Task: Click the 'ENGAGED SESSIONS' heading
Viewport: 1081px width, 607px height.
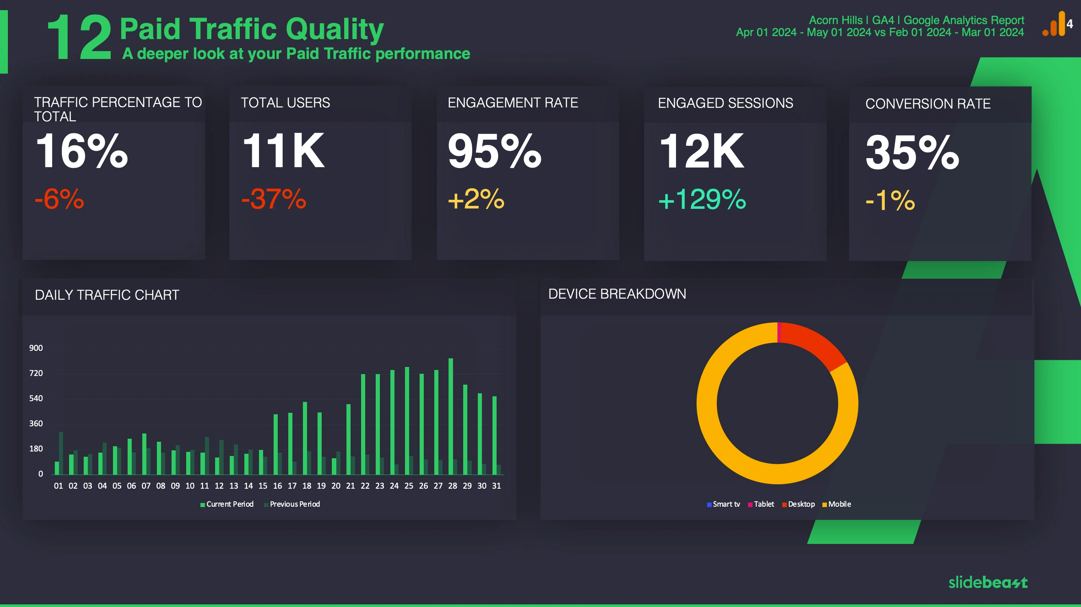Action: pos(726,103)
